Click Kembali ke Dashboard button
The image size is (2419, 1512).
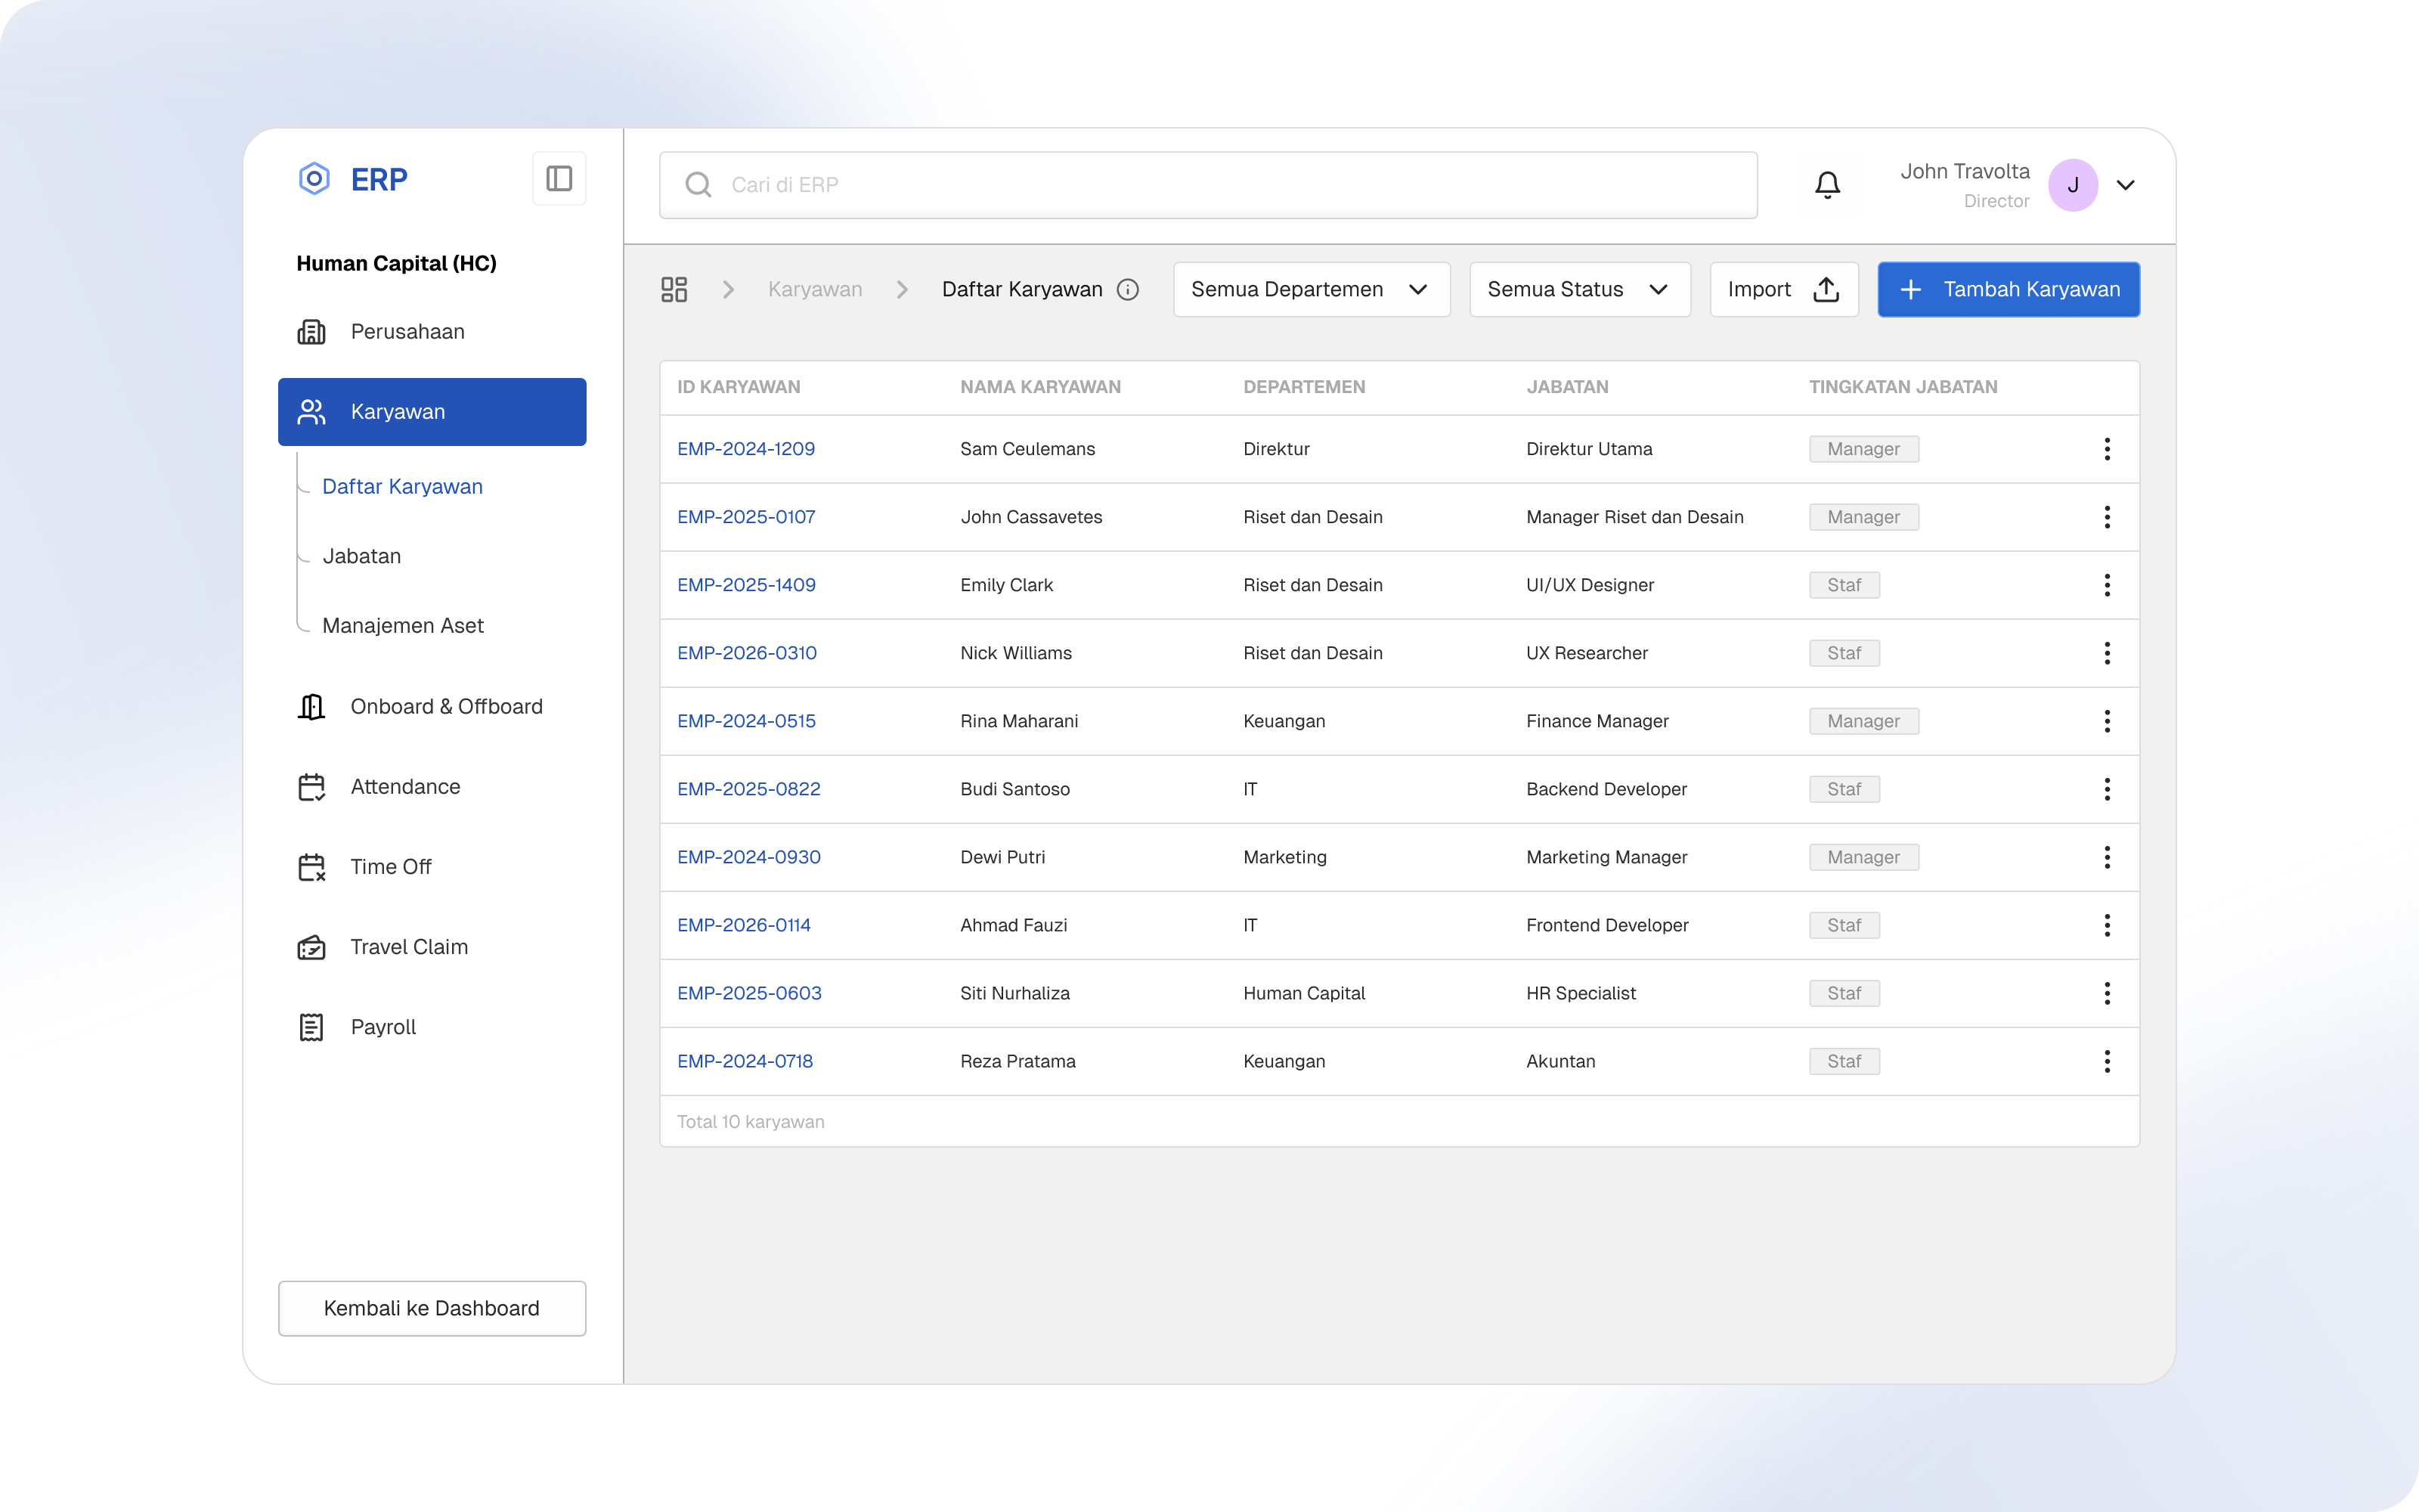(432, 1308)
